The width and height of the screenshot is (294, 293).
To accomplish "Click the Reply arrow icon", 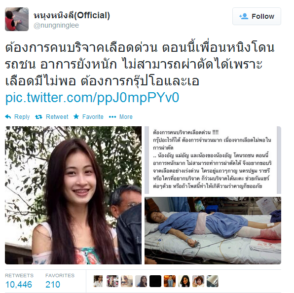I will (8, 117).
